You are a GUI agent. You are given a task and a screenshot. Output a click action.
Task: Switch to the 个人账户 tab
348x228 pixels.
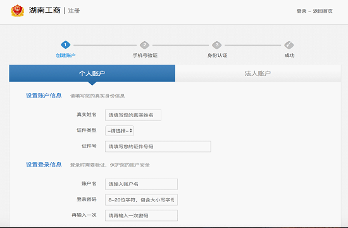tap(92, 73)
